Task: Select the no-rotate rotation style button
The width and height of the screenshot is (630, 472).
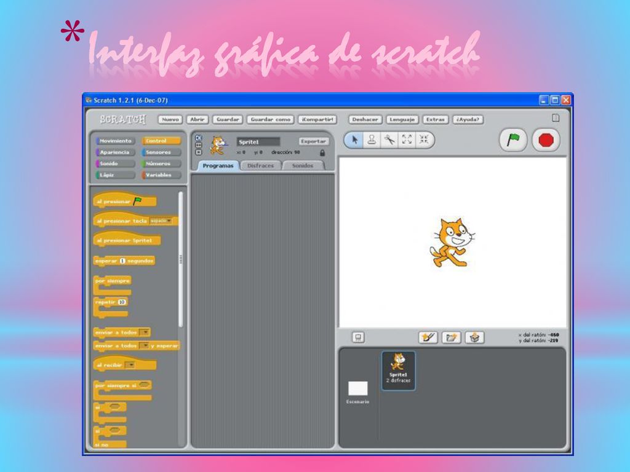Action: point(198,152)
